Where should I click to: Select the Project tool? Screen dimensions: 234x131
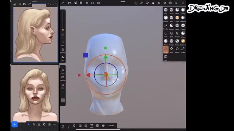point(177,34)
